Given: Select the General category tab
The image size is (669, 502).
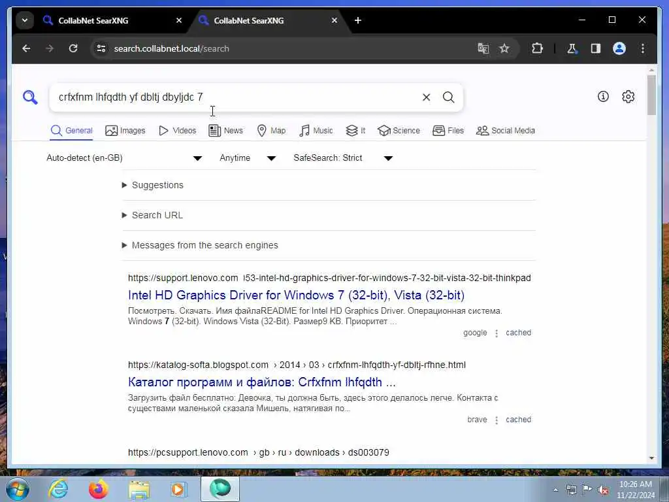Looking at the screenshot, I should (71, 131).
